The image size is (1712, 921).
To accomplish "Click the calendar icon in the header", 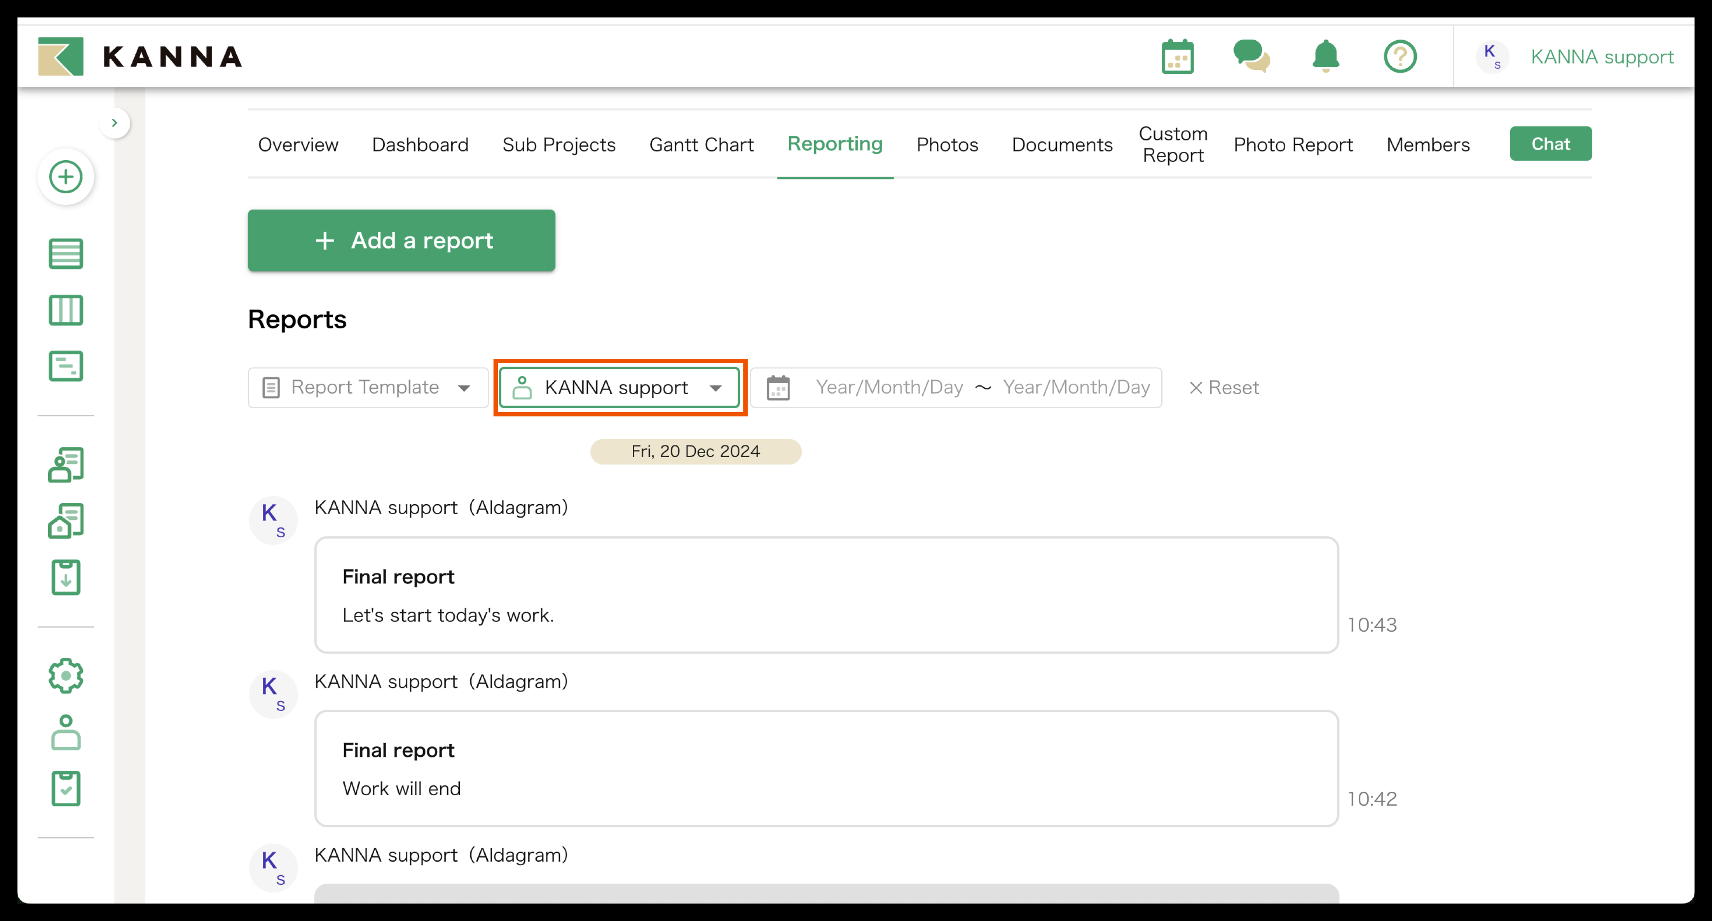I will point(1177,57).
